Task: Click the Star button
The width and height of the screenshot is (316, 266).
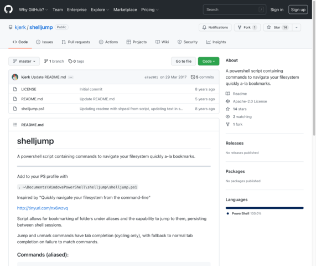Action: tap(278, 27)
